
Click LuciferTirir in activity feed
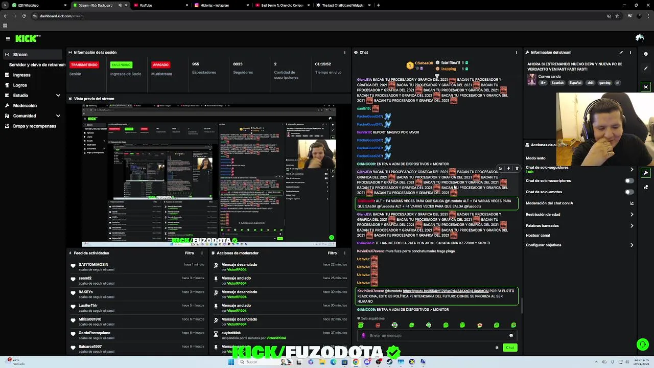(88, 306)
